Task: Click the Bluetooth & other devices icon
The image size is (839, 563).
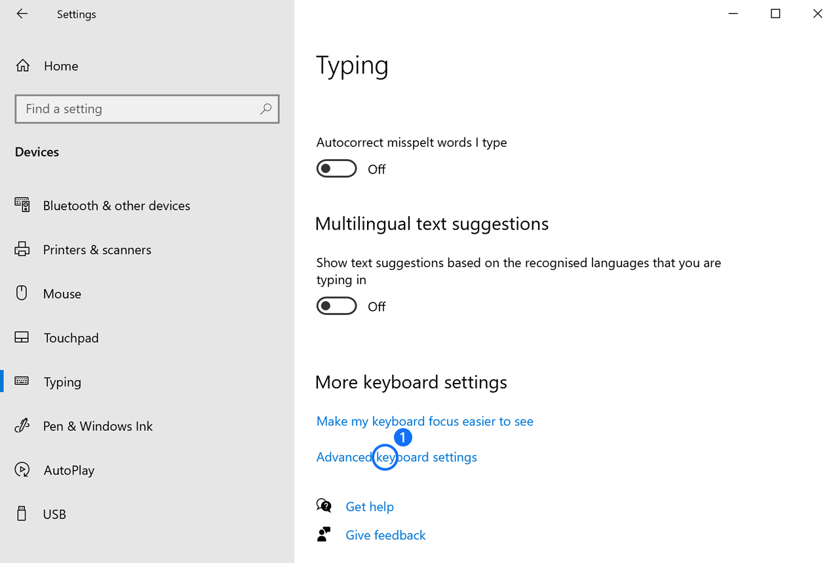Action: pos(22,205)
